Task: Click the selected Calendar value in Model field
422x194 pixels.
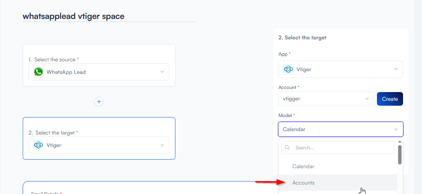Action: (294, 129)
